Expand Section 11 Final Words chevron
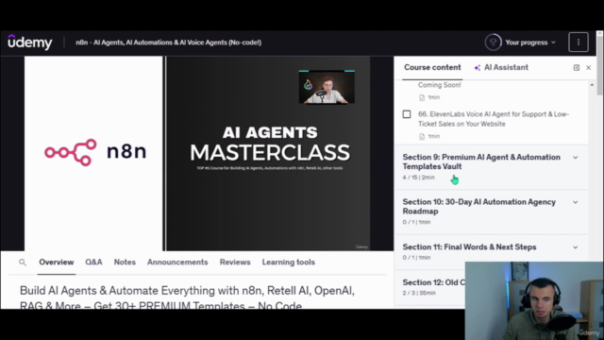The image size is (604, 340). tap(575, 247)
